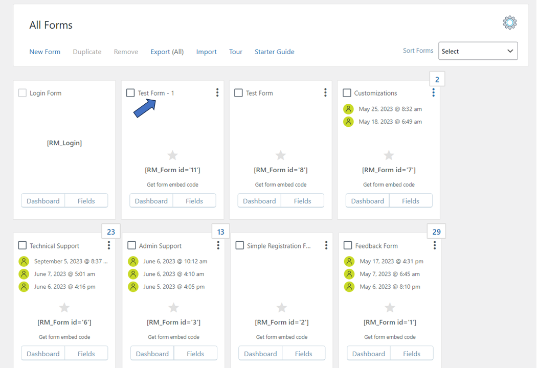Open the Starter Guide menu item
Screen dimensions: 538x368
pos(275,52)
